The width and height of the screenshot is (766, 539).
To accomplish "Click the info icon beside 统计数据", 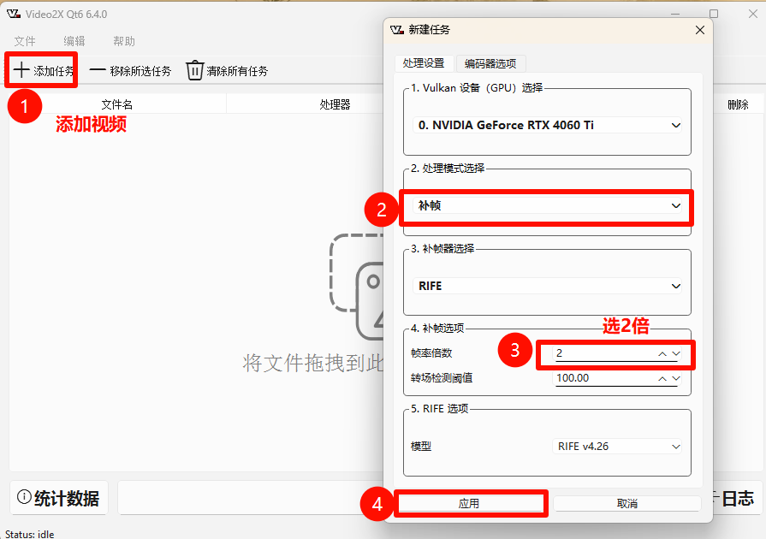I will coord(24,497).
